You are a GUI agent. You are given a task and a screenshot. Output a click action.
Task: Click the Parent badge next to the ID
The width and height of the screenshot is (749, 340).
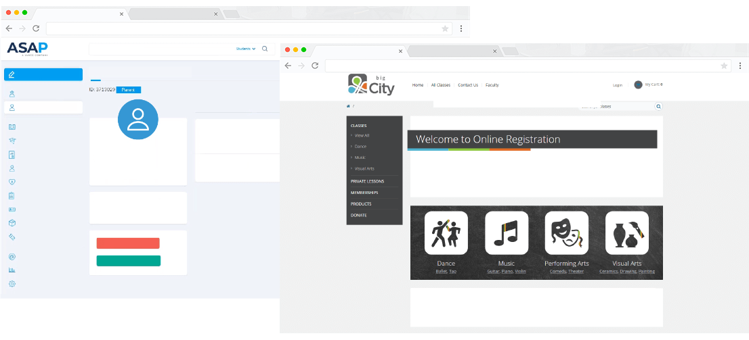coord(129,90)
